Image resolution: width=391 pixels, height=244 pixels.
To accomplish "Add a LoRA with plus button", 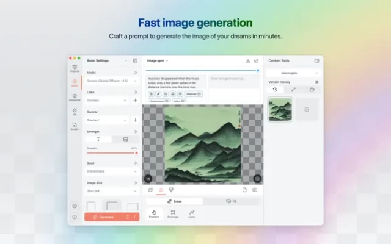I will click(135, 101).
